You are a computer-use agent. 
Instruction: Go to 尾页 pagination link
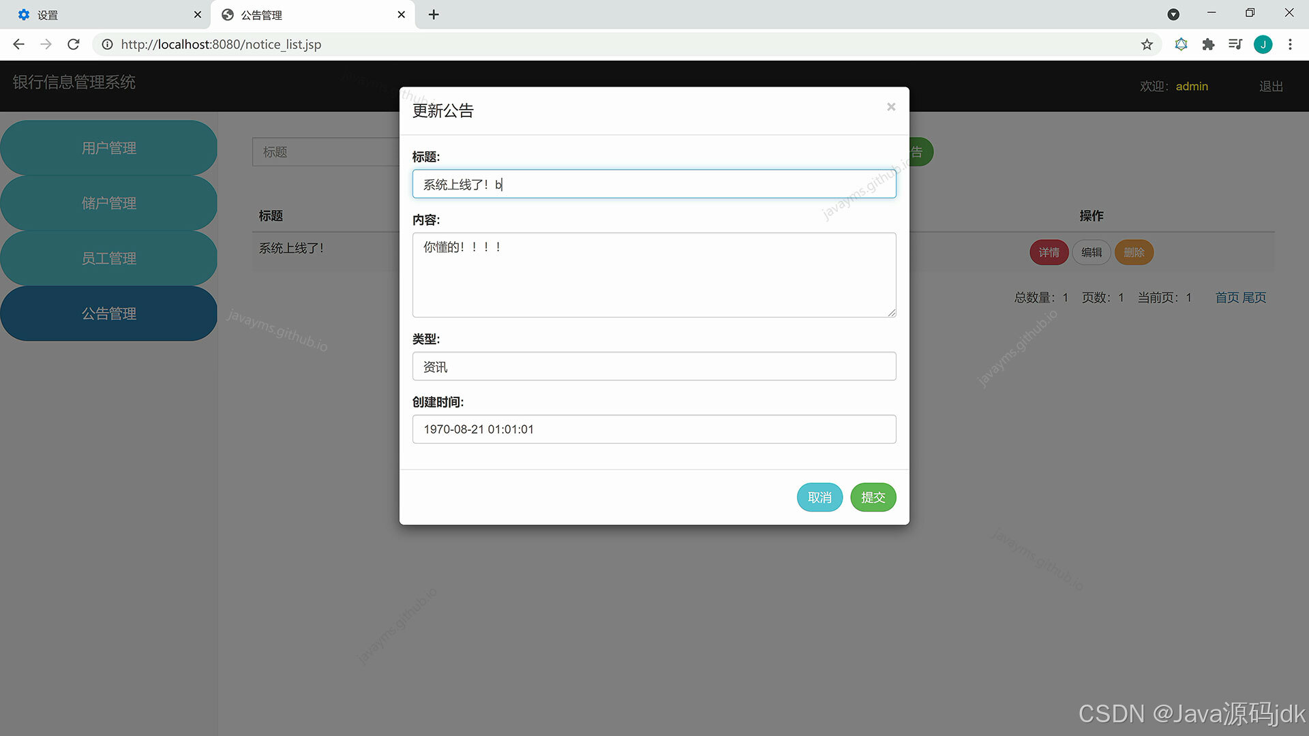point(1254,298)
